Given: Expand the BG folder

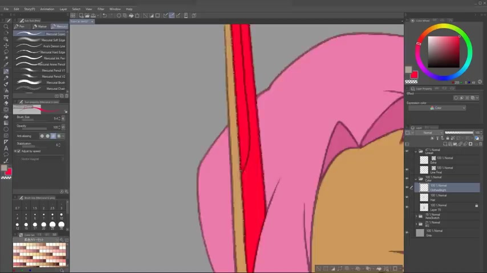Looking at the screenshot, I should tap(416, 224).
